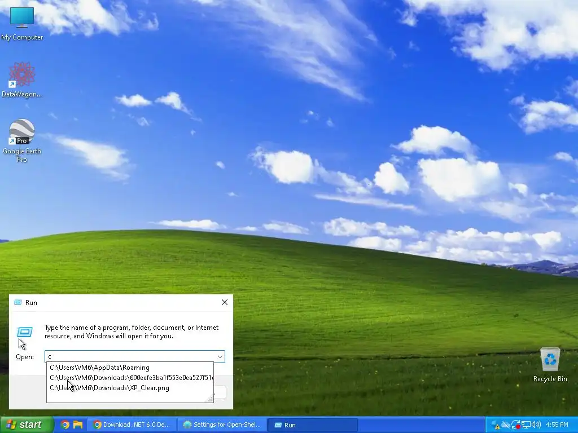Switch to the Settings for Open-Shell window
The height and width of the screenshot is (433, 578).
(222, 425)
